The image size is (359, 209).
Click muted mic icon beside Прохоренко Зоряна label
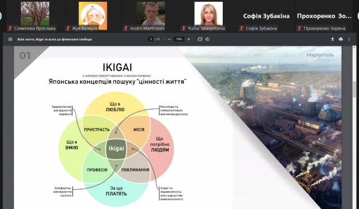coord(300,28)
